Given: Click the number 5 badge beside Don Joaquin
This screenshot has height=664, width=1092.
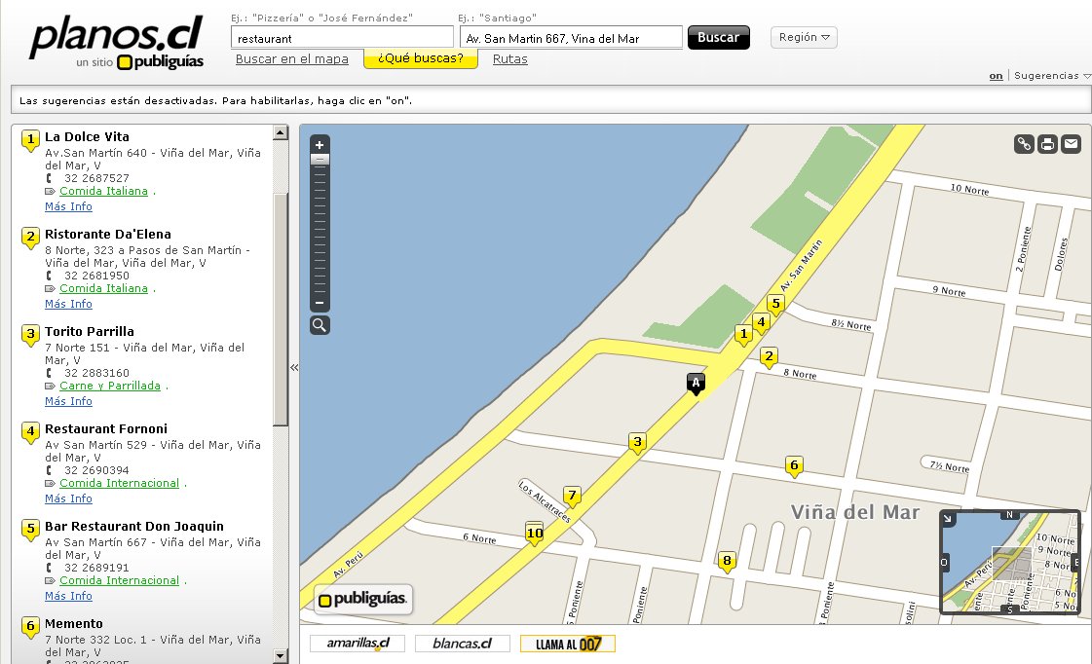Looking at the screenshot, I should (x=30, y=530).
